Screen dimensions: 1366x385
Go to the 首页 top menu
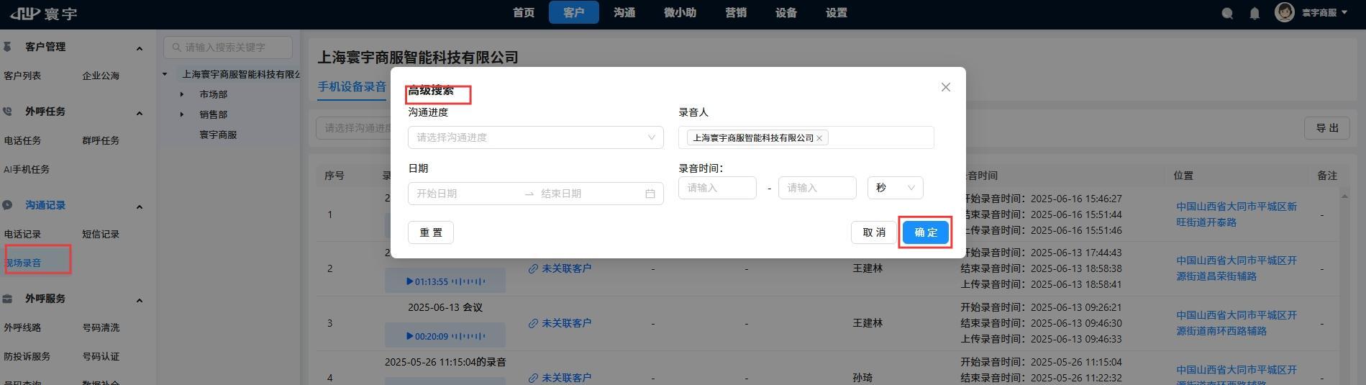[x=524, y=13]
